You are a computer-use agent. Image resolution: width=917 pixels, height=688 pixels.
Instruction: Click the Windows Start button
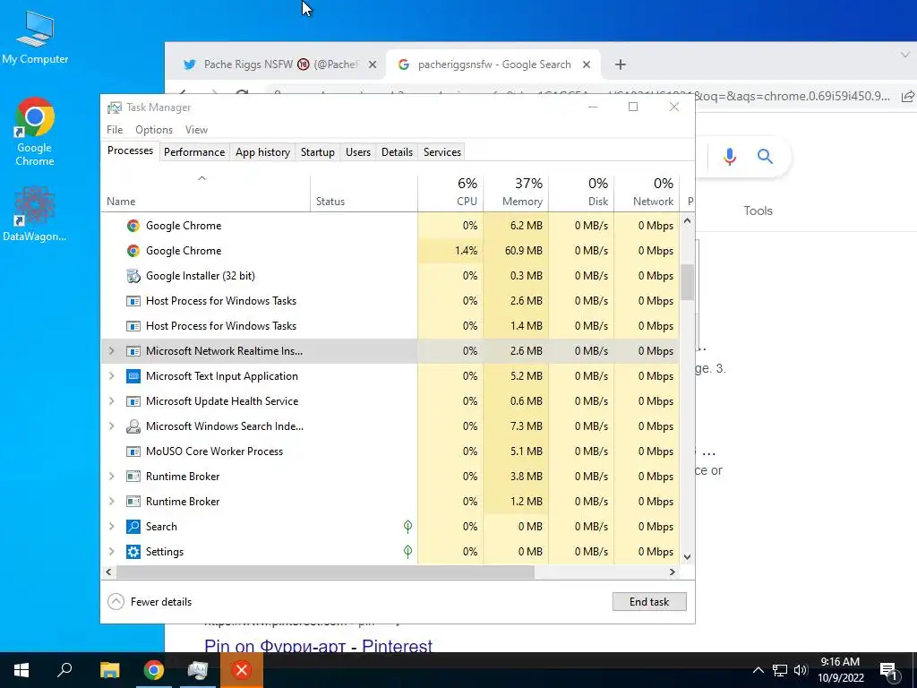[x=21, y=670]
